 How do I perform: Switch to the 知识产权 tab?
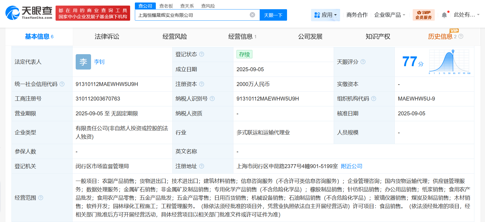(x=378, y=37)
